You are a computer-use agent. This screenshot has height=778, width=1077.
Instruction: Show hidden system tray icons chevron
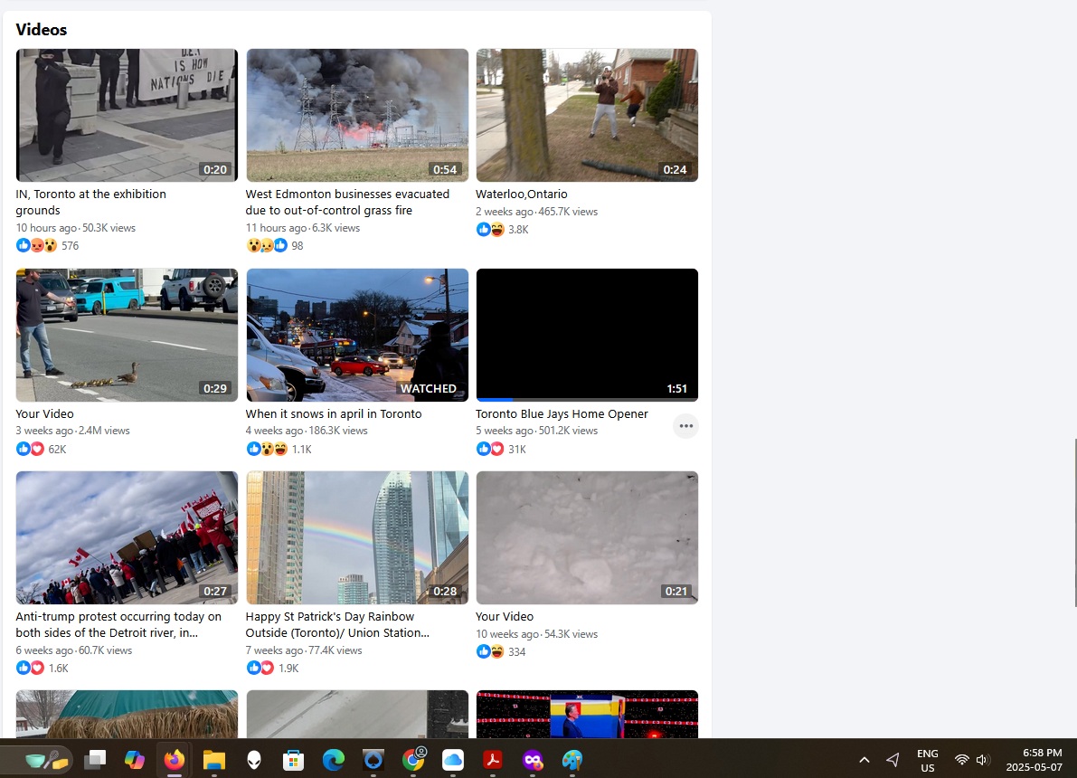click(864, 759)
